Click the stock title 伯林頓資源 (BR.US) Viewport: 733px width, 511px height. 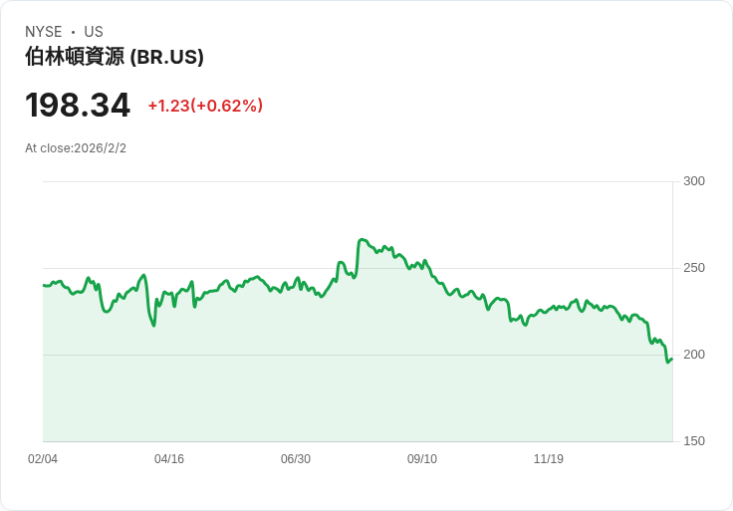pyautogui.click(x=115, y=57)
